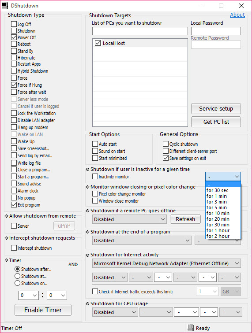This screenshot has width=252, height=333.
Task: Expand the CPU usage Disabled dropdown
Action: tap(115, 312)
